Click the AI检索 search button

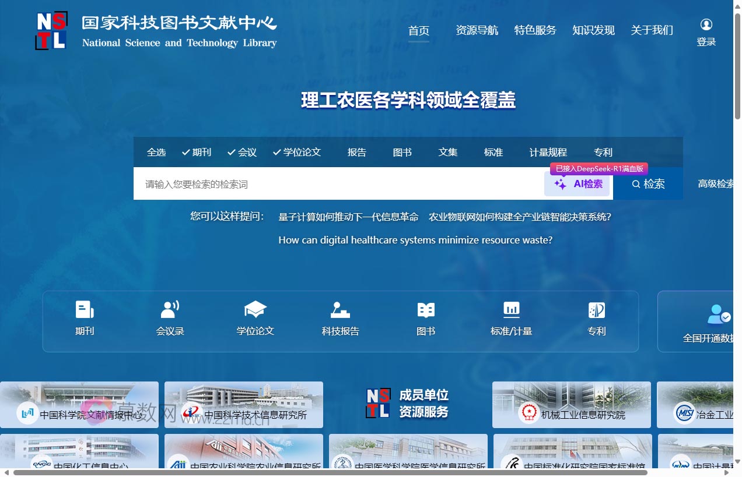coord(577,183)
